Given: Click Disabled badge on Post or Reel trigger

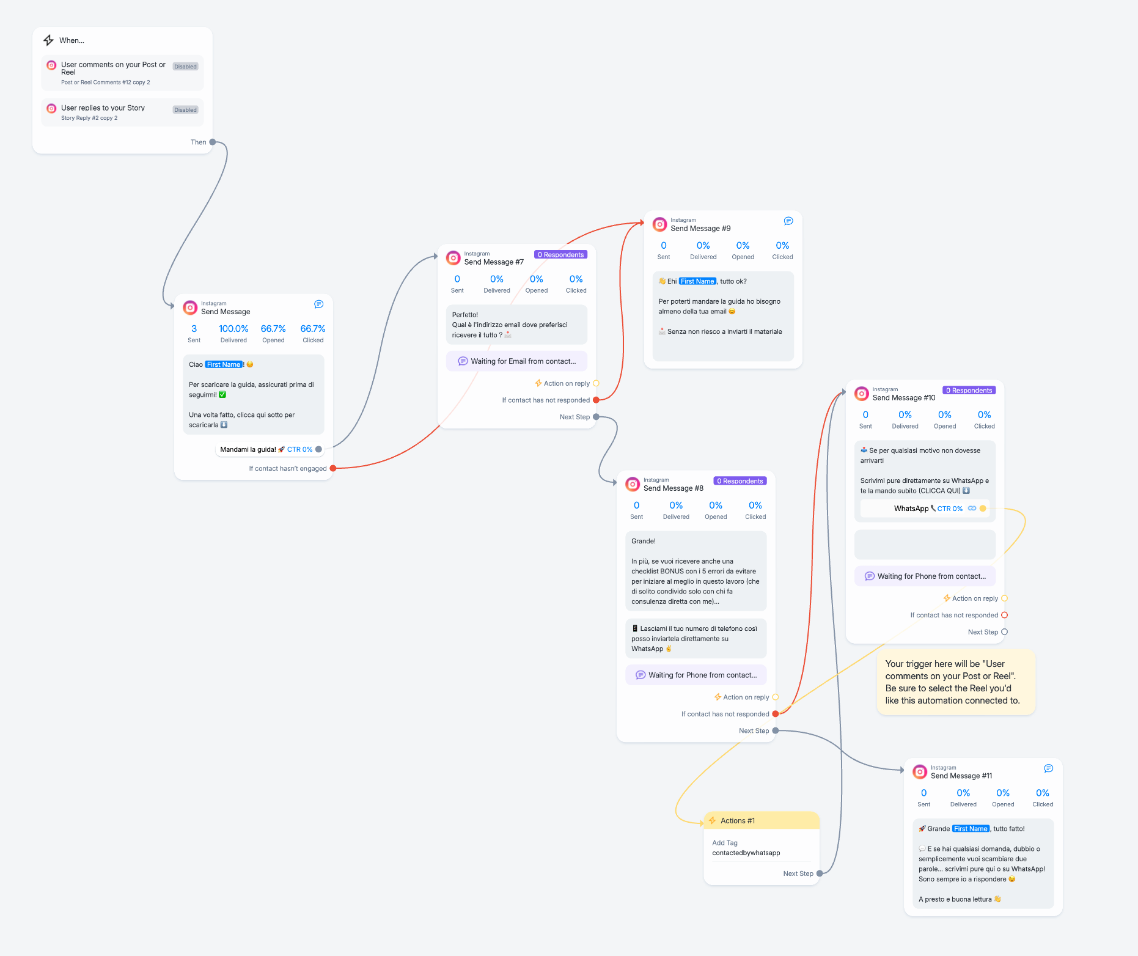Looking at the screenshot, I should (x=185, y=67).
